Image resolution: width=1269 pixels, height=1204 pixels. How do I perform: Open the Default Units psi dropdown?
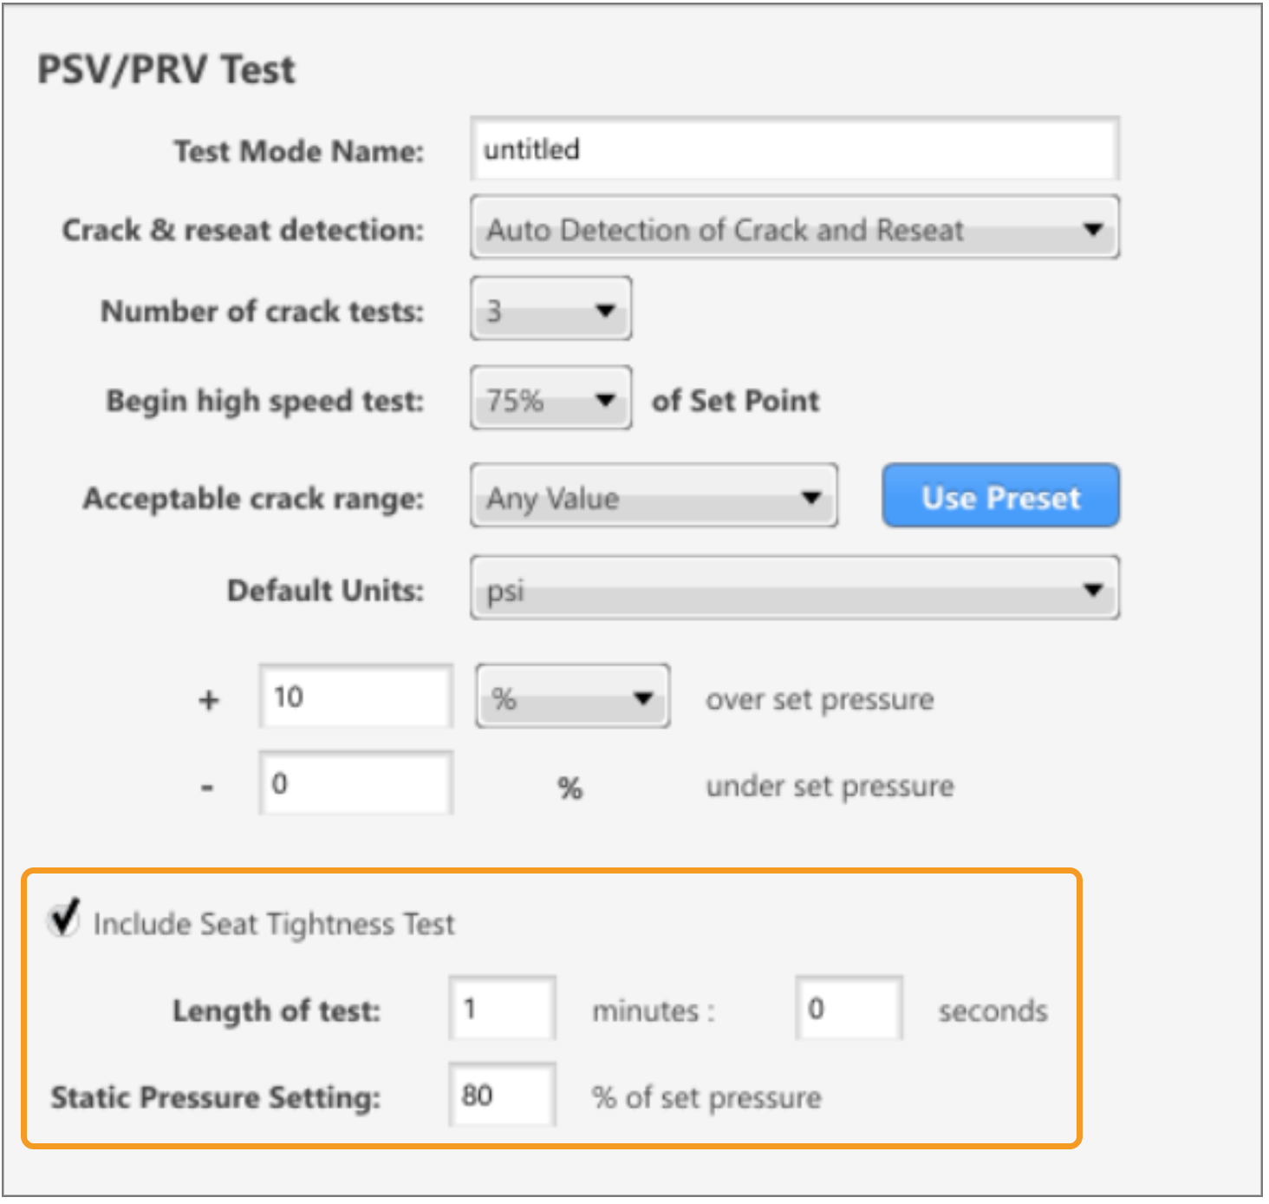[795, 589]
